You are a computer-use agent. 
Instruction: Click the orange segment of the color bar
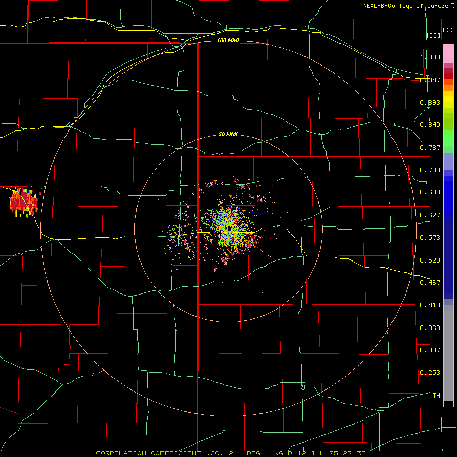[448, 85]
